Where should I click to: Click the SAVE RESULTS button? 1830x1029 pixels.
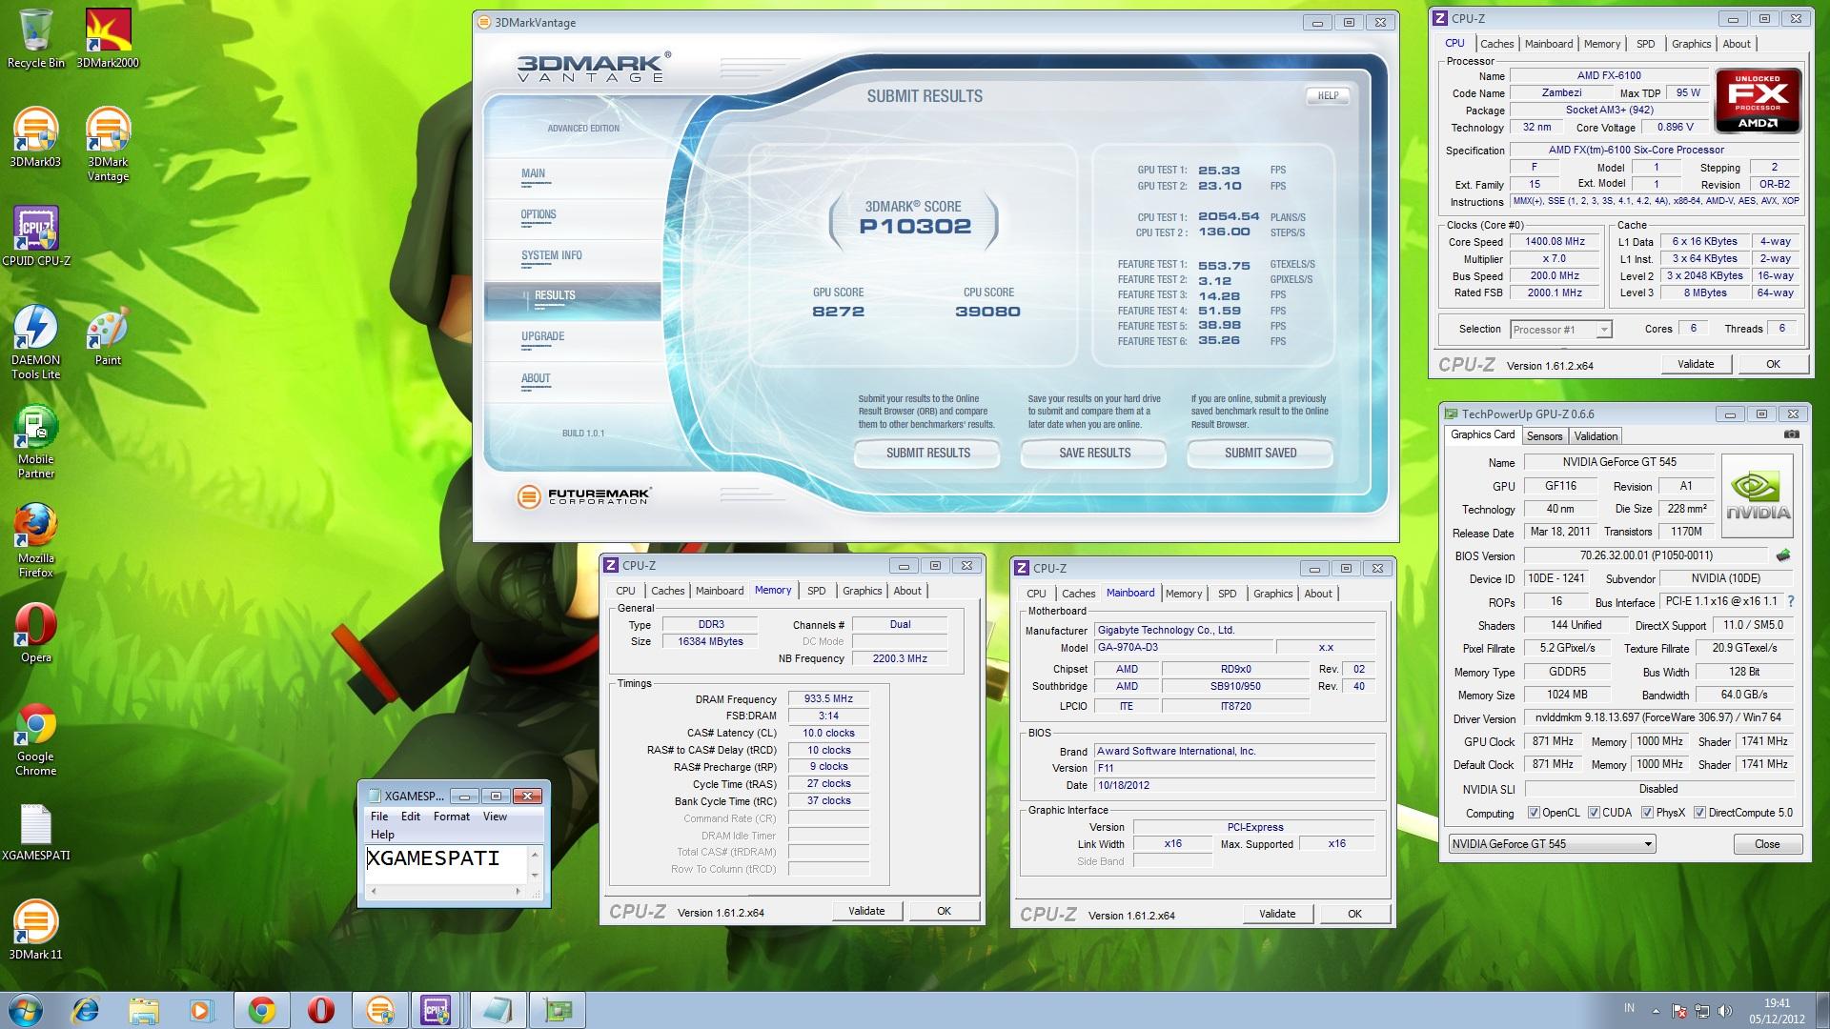coord(1094,454)
